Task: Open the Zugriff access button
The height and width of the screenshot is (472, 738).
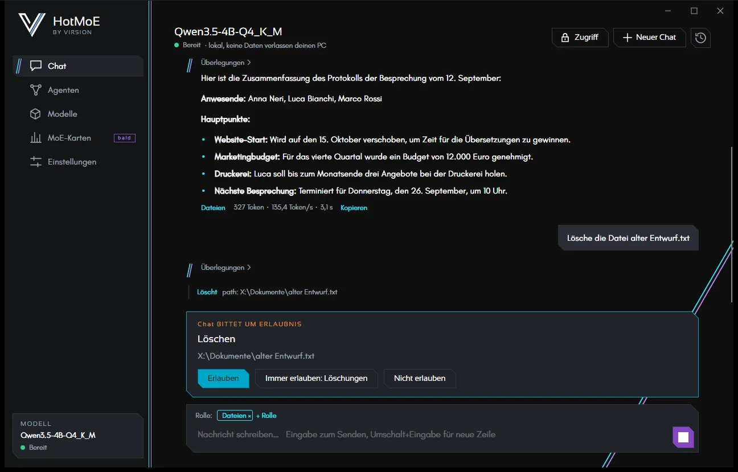Action: coord(580,38)
